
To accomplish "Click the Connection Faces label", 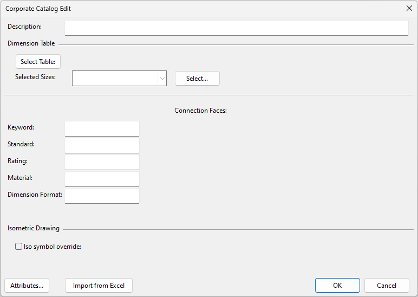I will pos(200,111).
